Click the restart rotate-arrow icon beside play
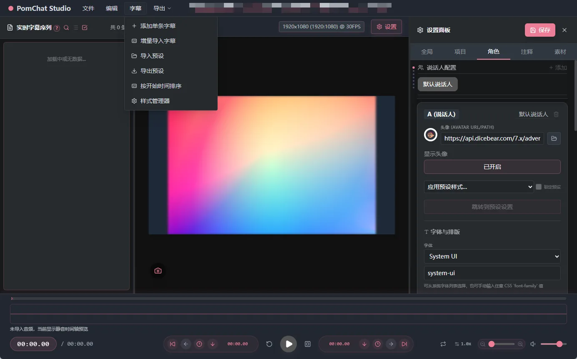This screenshot has height=359, width=577. [269, 344]
